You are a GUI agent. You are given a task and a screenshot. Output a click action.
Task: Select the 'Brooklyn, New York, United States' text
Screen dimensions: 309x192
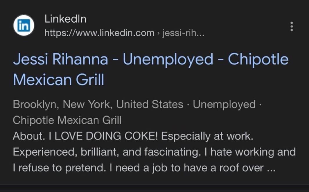[98, 104]
